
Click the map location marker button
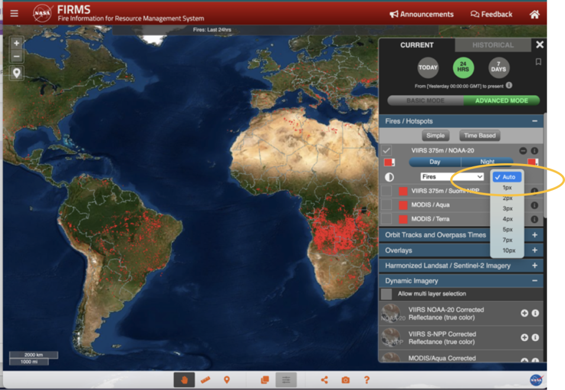(17, 73)
